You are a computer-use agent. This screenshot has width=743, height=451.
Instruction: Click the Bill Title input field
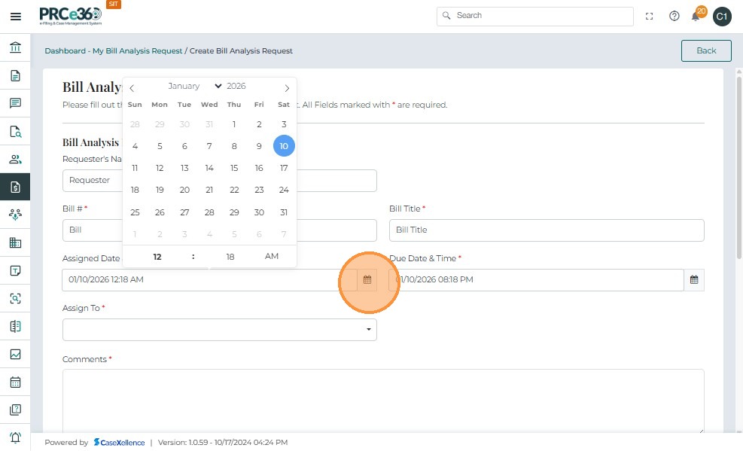[x=546, y=230]
